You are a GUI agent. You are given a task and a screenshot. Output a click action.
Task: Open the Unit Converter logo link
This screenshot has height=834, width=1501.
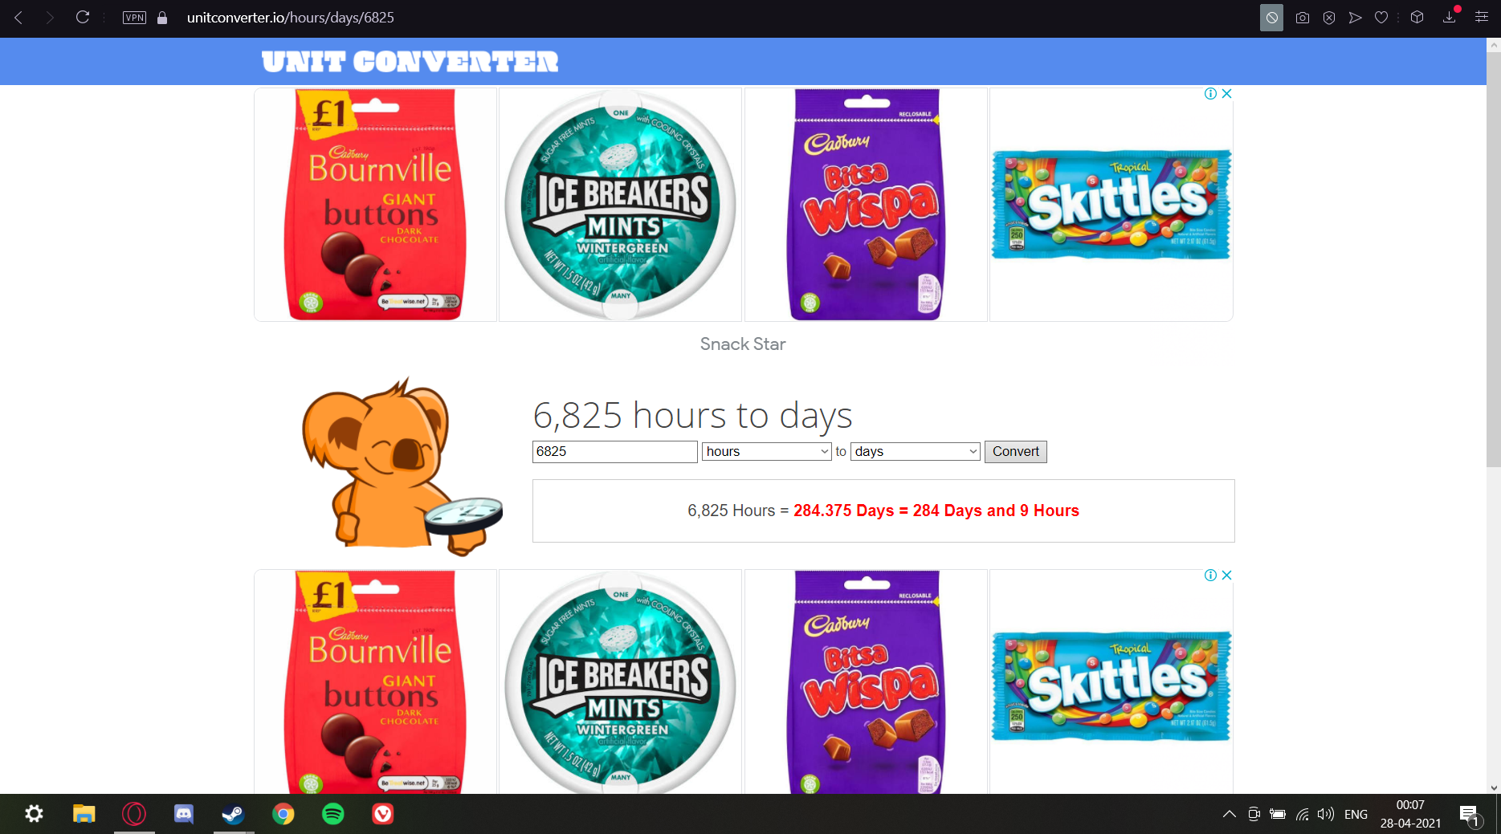[x=410, y=62]
